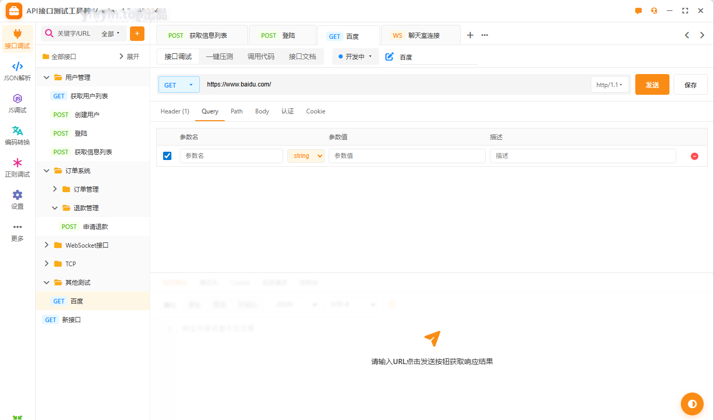
Task: Open the customer support icon in title bar
Action: (x=654, y=10)
